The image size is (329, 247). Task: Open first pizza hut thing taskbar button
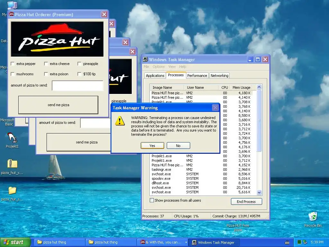tap(59, 242)
